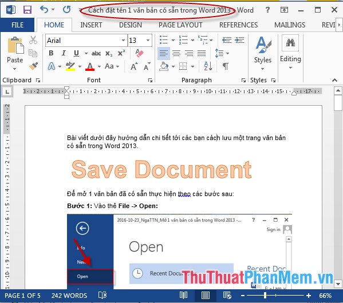Switch to the REFERENCES tab
Screen dimensions: 343x303
pos(238,25)
